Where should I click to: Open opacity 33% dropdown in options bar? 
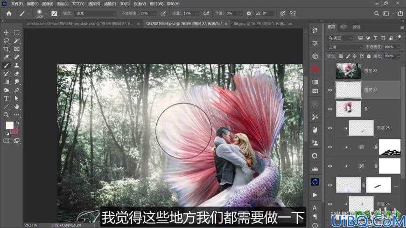point(154,14)
